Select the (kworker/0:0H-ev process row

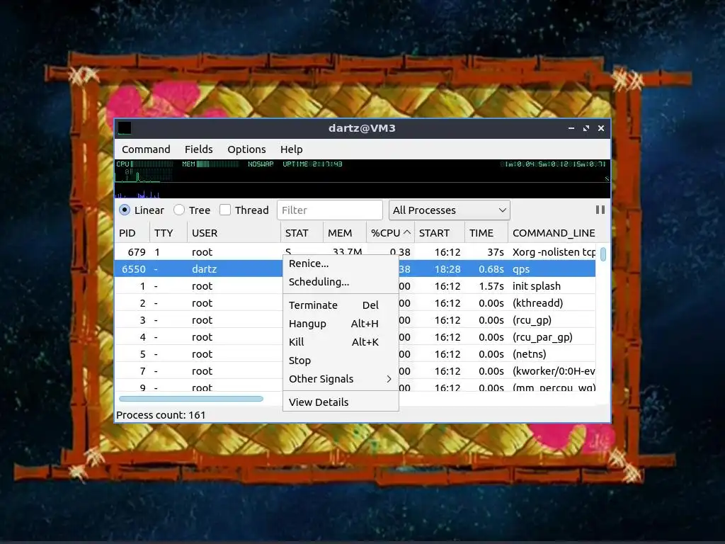355,371
